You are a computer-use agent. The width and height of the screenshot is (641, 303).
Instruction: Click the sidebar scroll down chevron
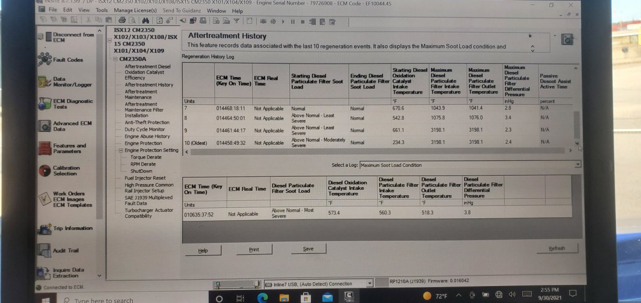point(99,276)
